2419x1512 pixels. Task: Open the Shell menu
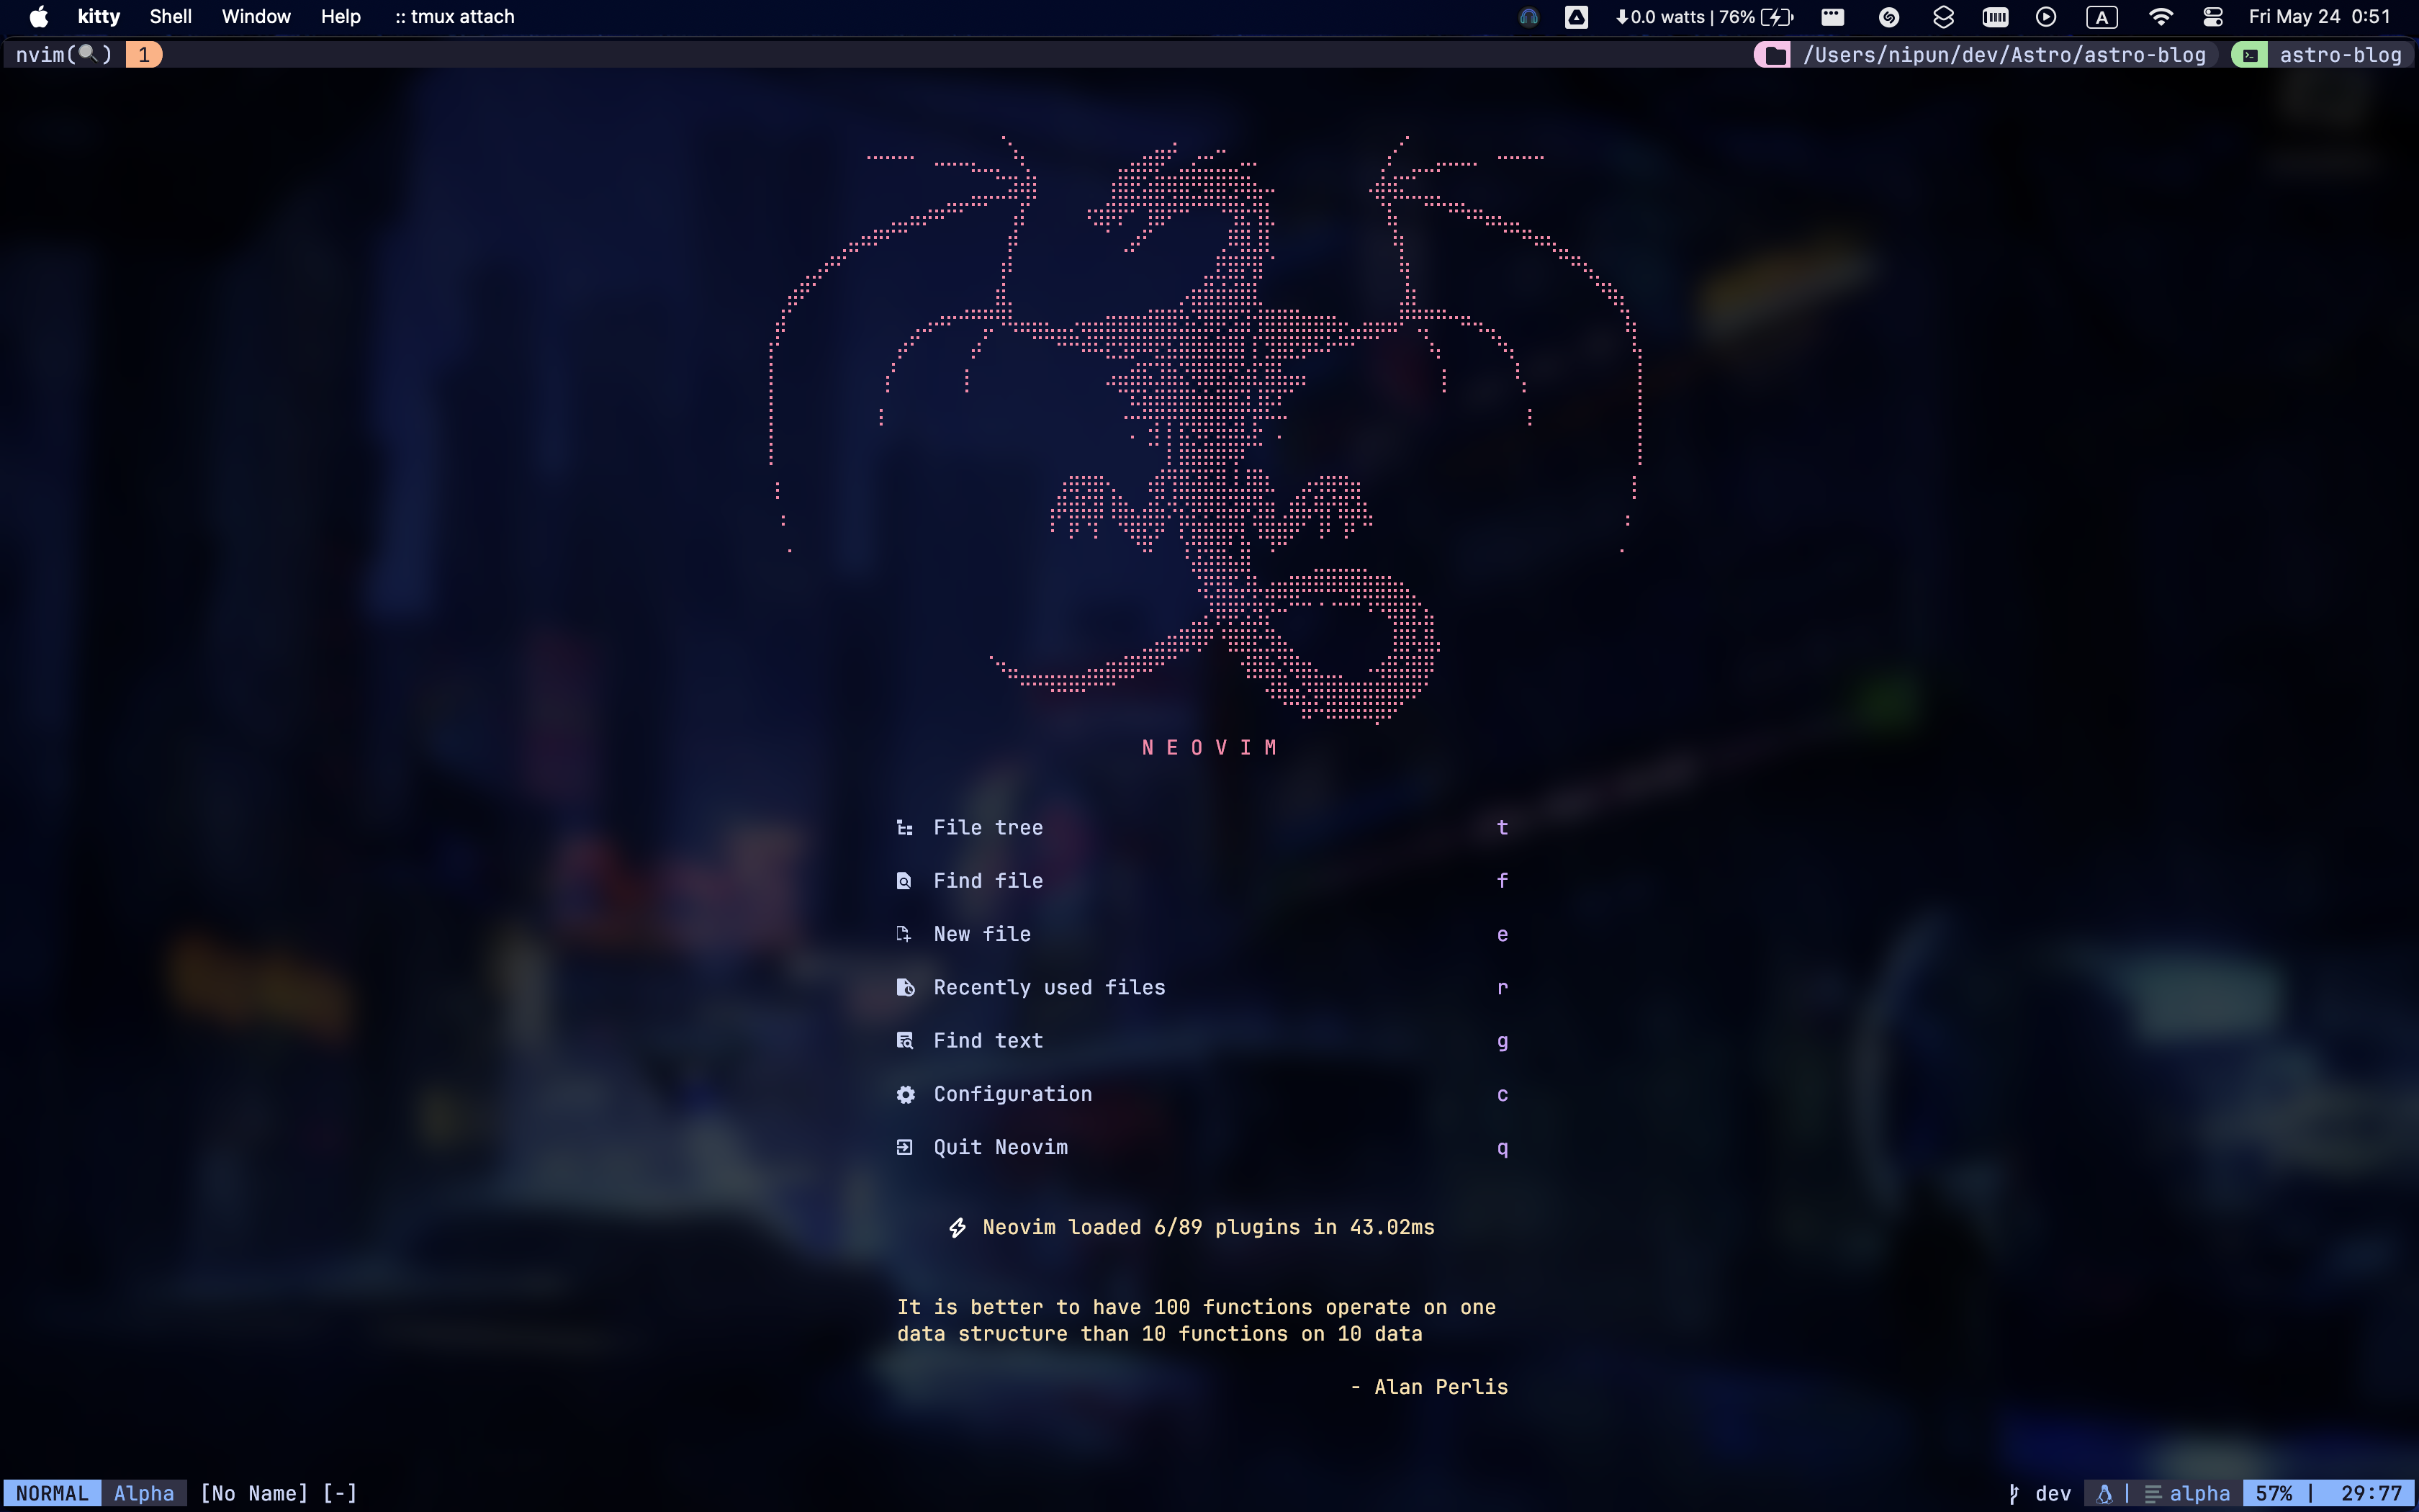point(171,17)
